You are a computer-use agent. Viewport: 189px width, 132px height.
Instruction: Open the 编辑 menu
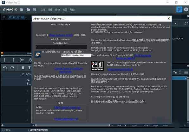click(50, 9)
